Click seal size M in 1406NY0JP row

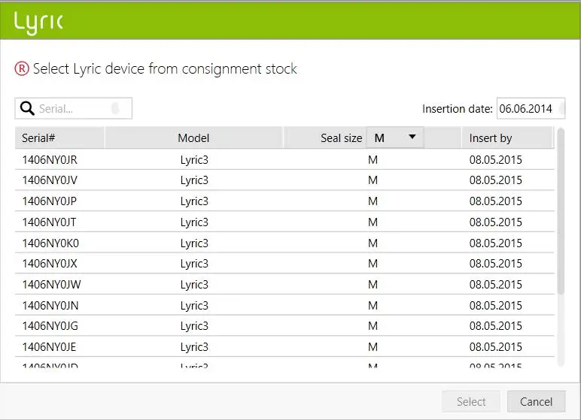click(373, 201)
